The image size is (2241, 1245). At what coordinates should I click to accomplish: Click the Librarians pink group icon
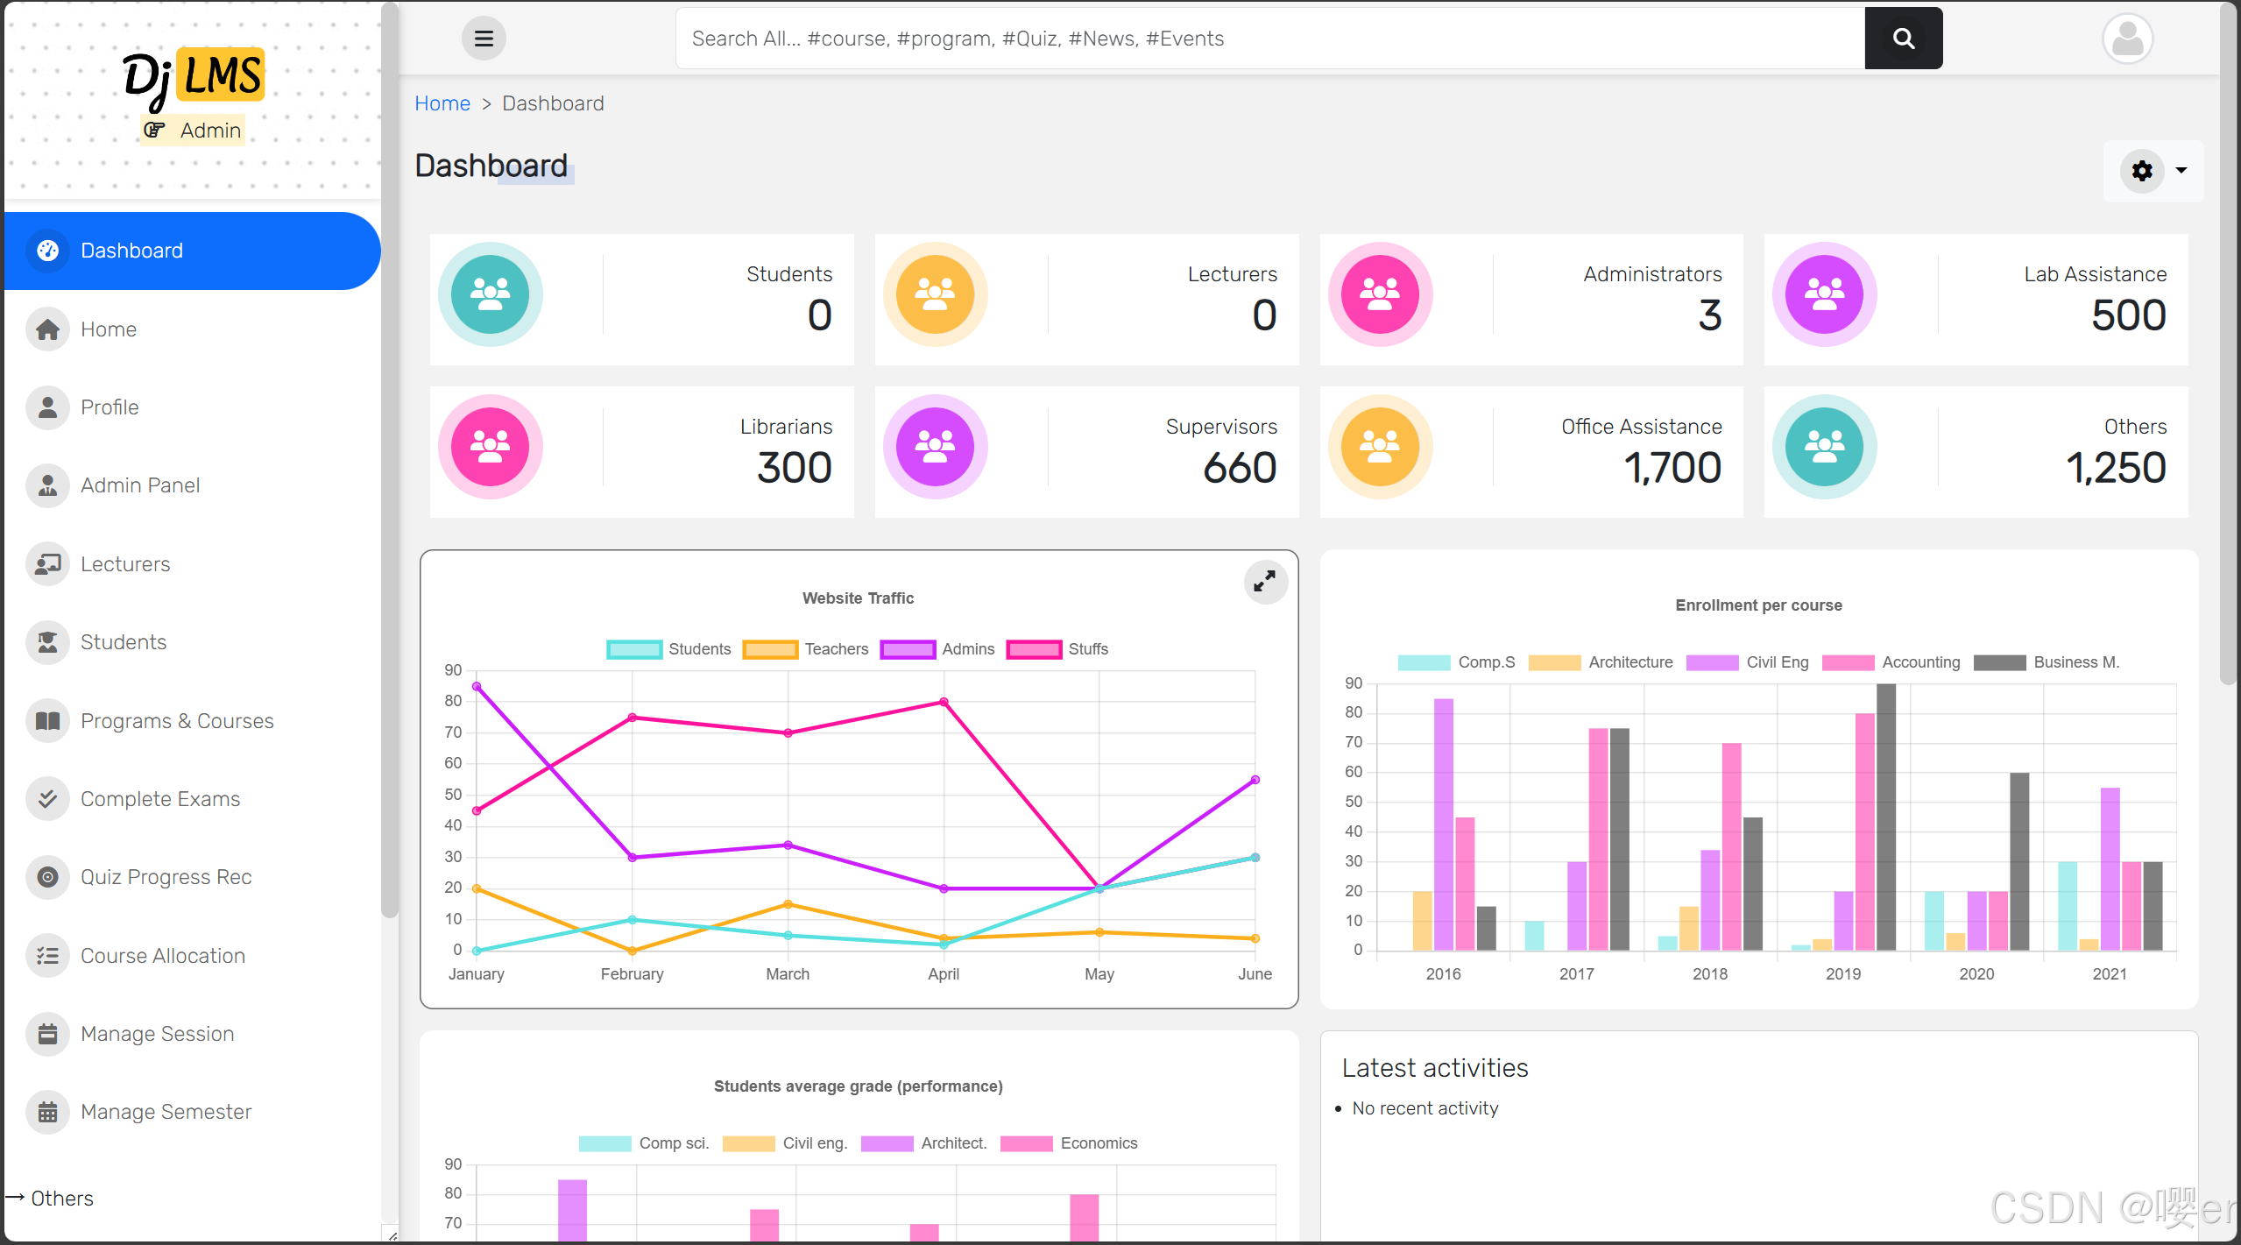click(490, 447)
